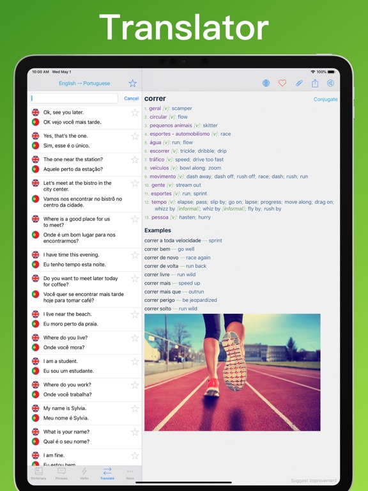The image size is (368, 491).
Task: Star "I live near the beach."
Action: [135, 315]
